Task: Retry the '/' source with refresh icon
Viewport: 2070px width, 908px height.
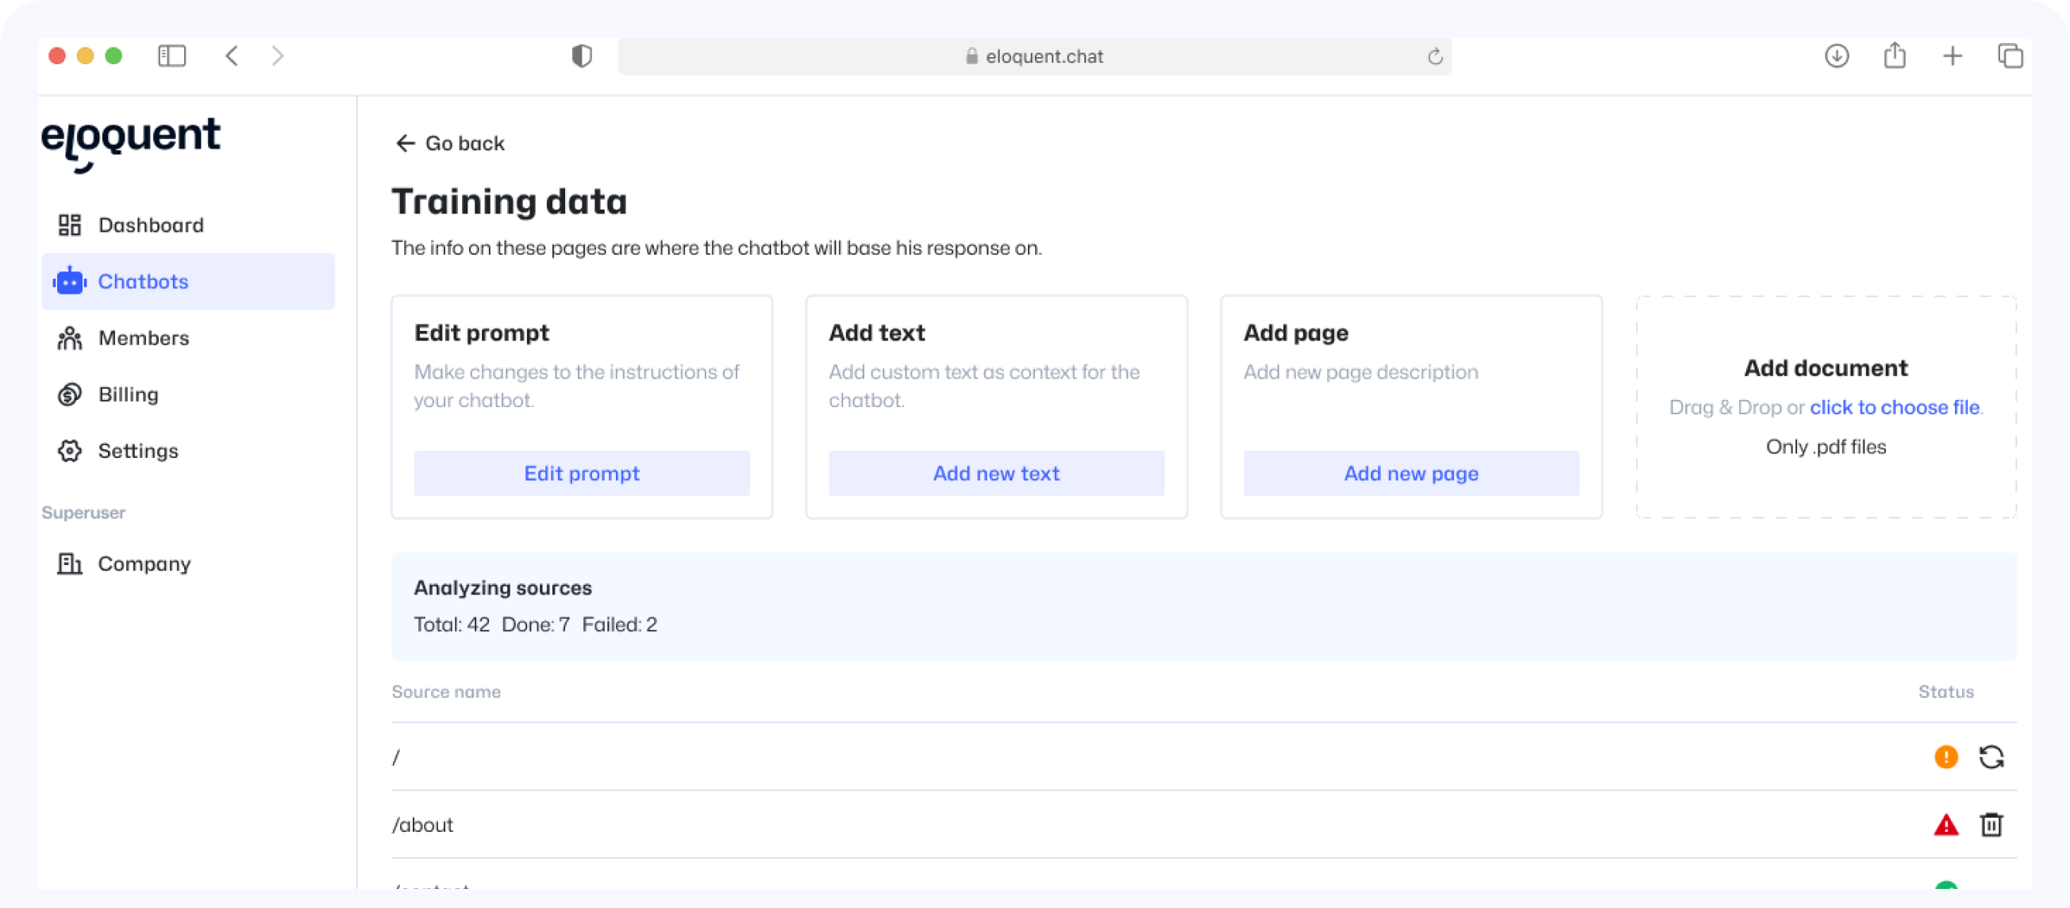Action: 1991,757
